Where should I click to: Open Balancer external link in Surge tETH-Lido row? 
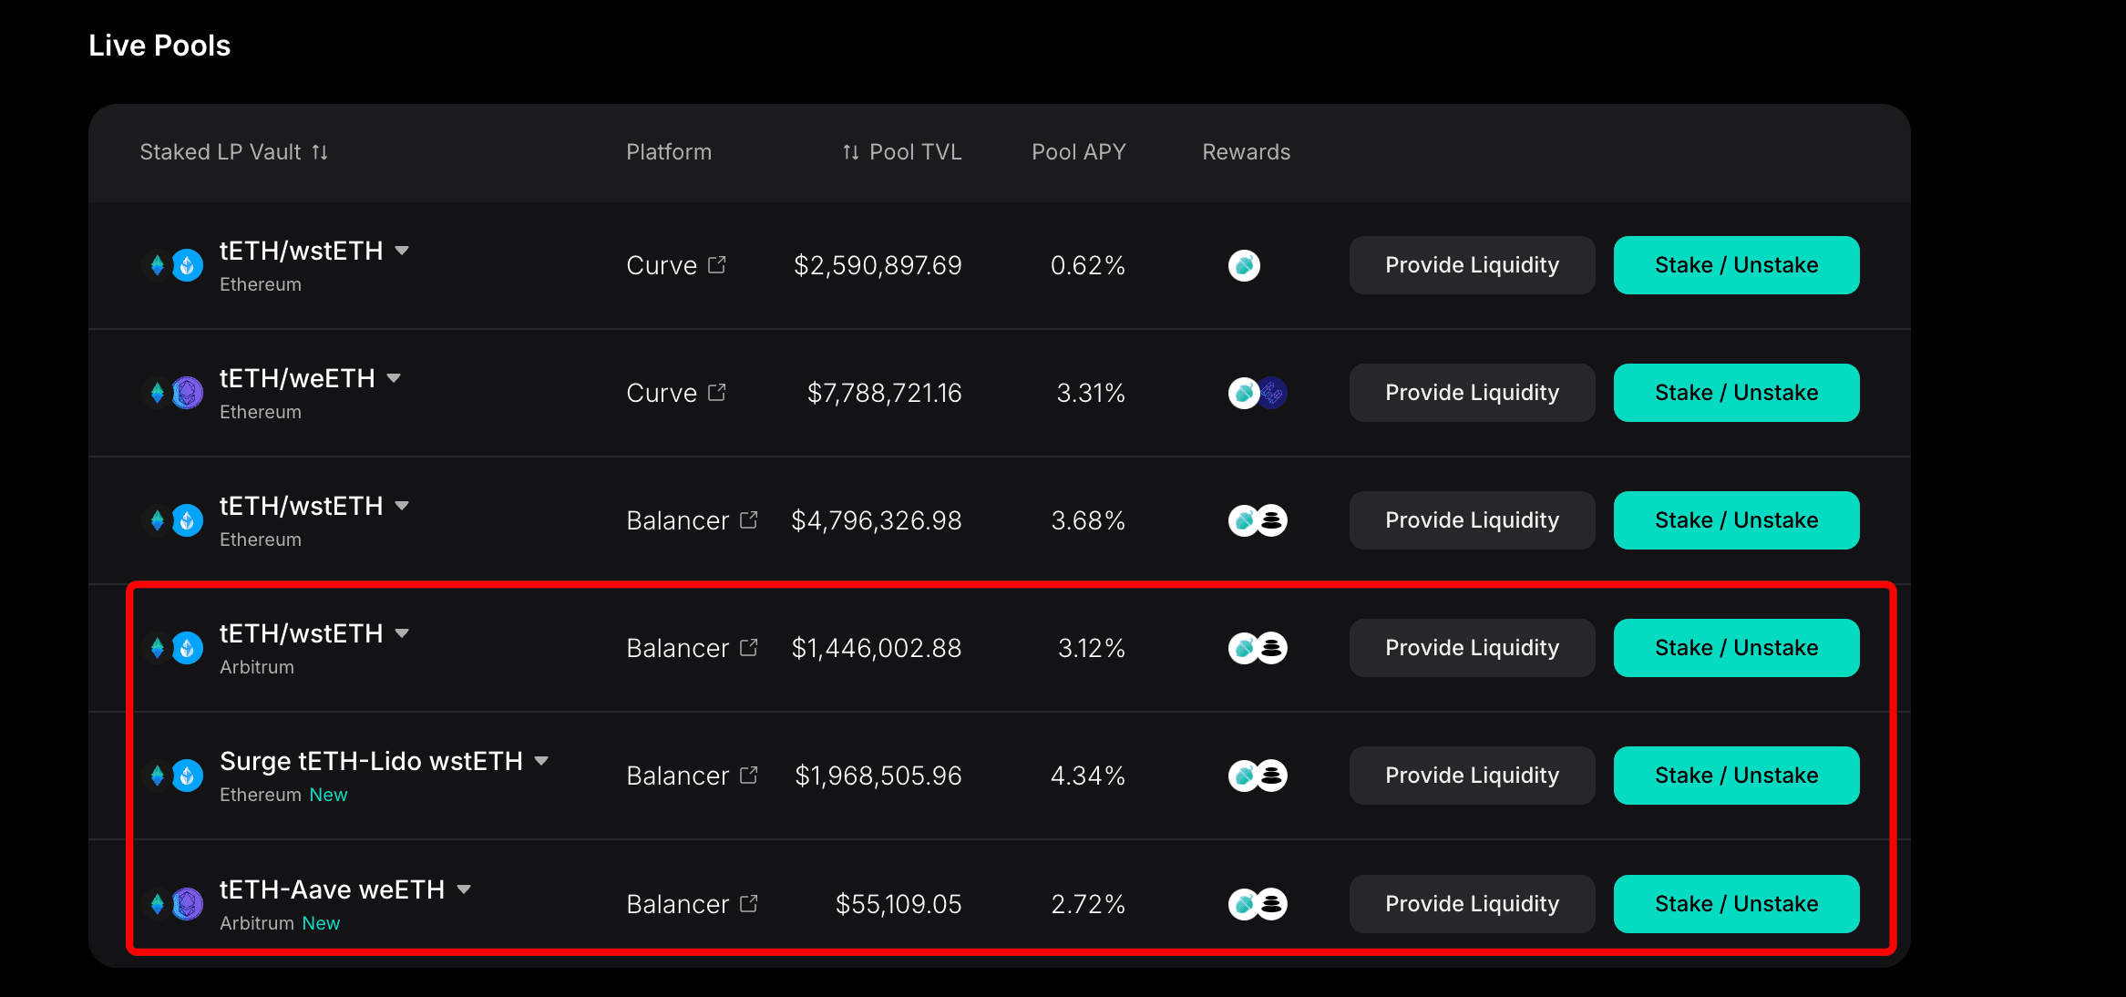749,775
